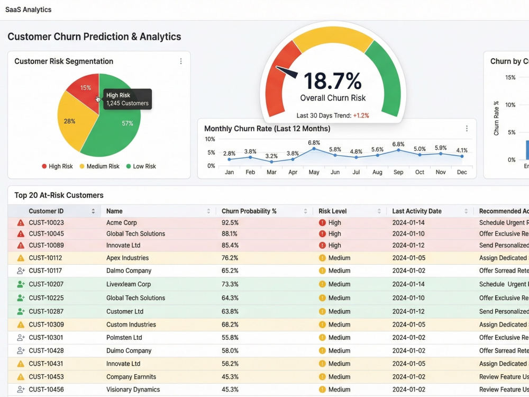Click Mar 3.2% data point
Image resolution: width=529 pixels, height=397 pixels.
pyautogui.click(x=271, y=161)
